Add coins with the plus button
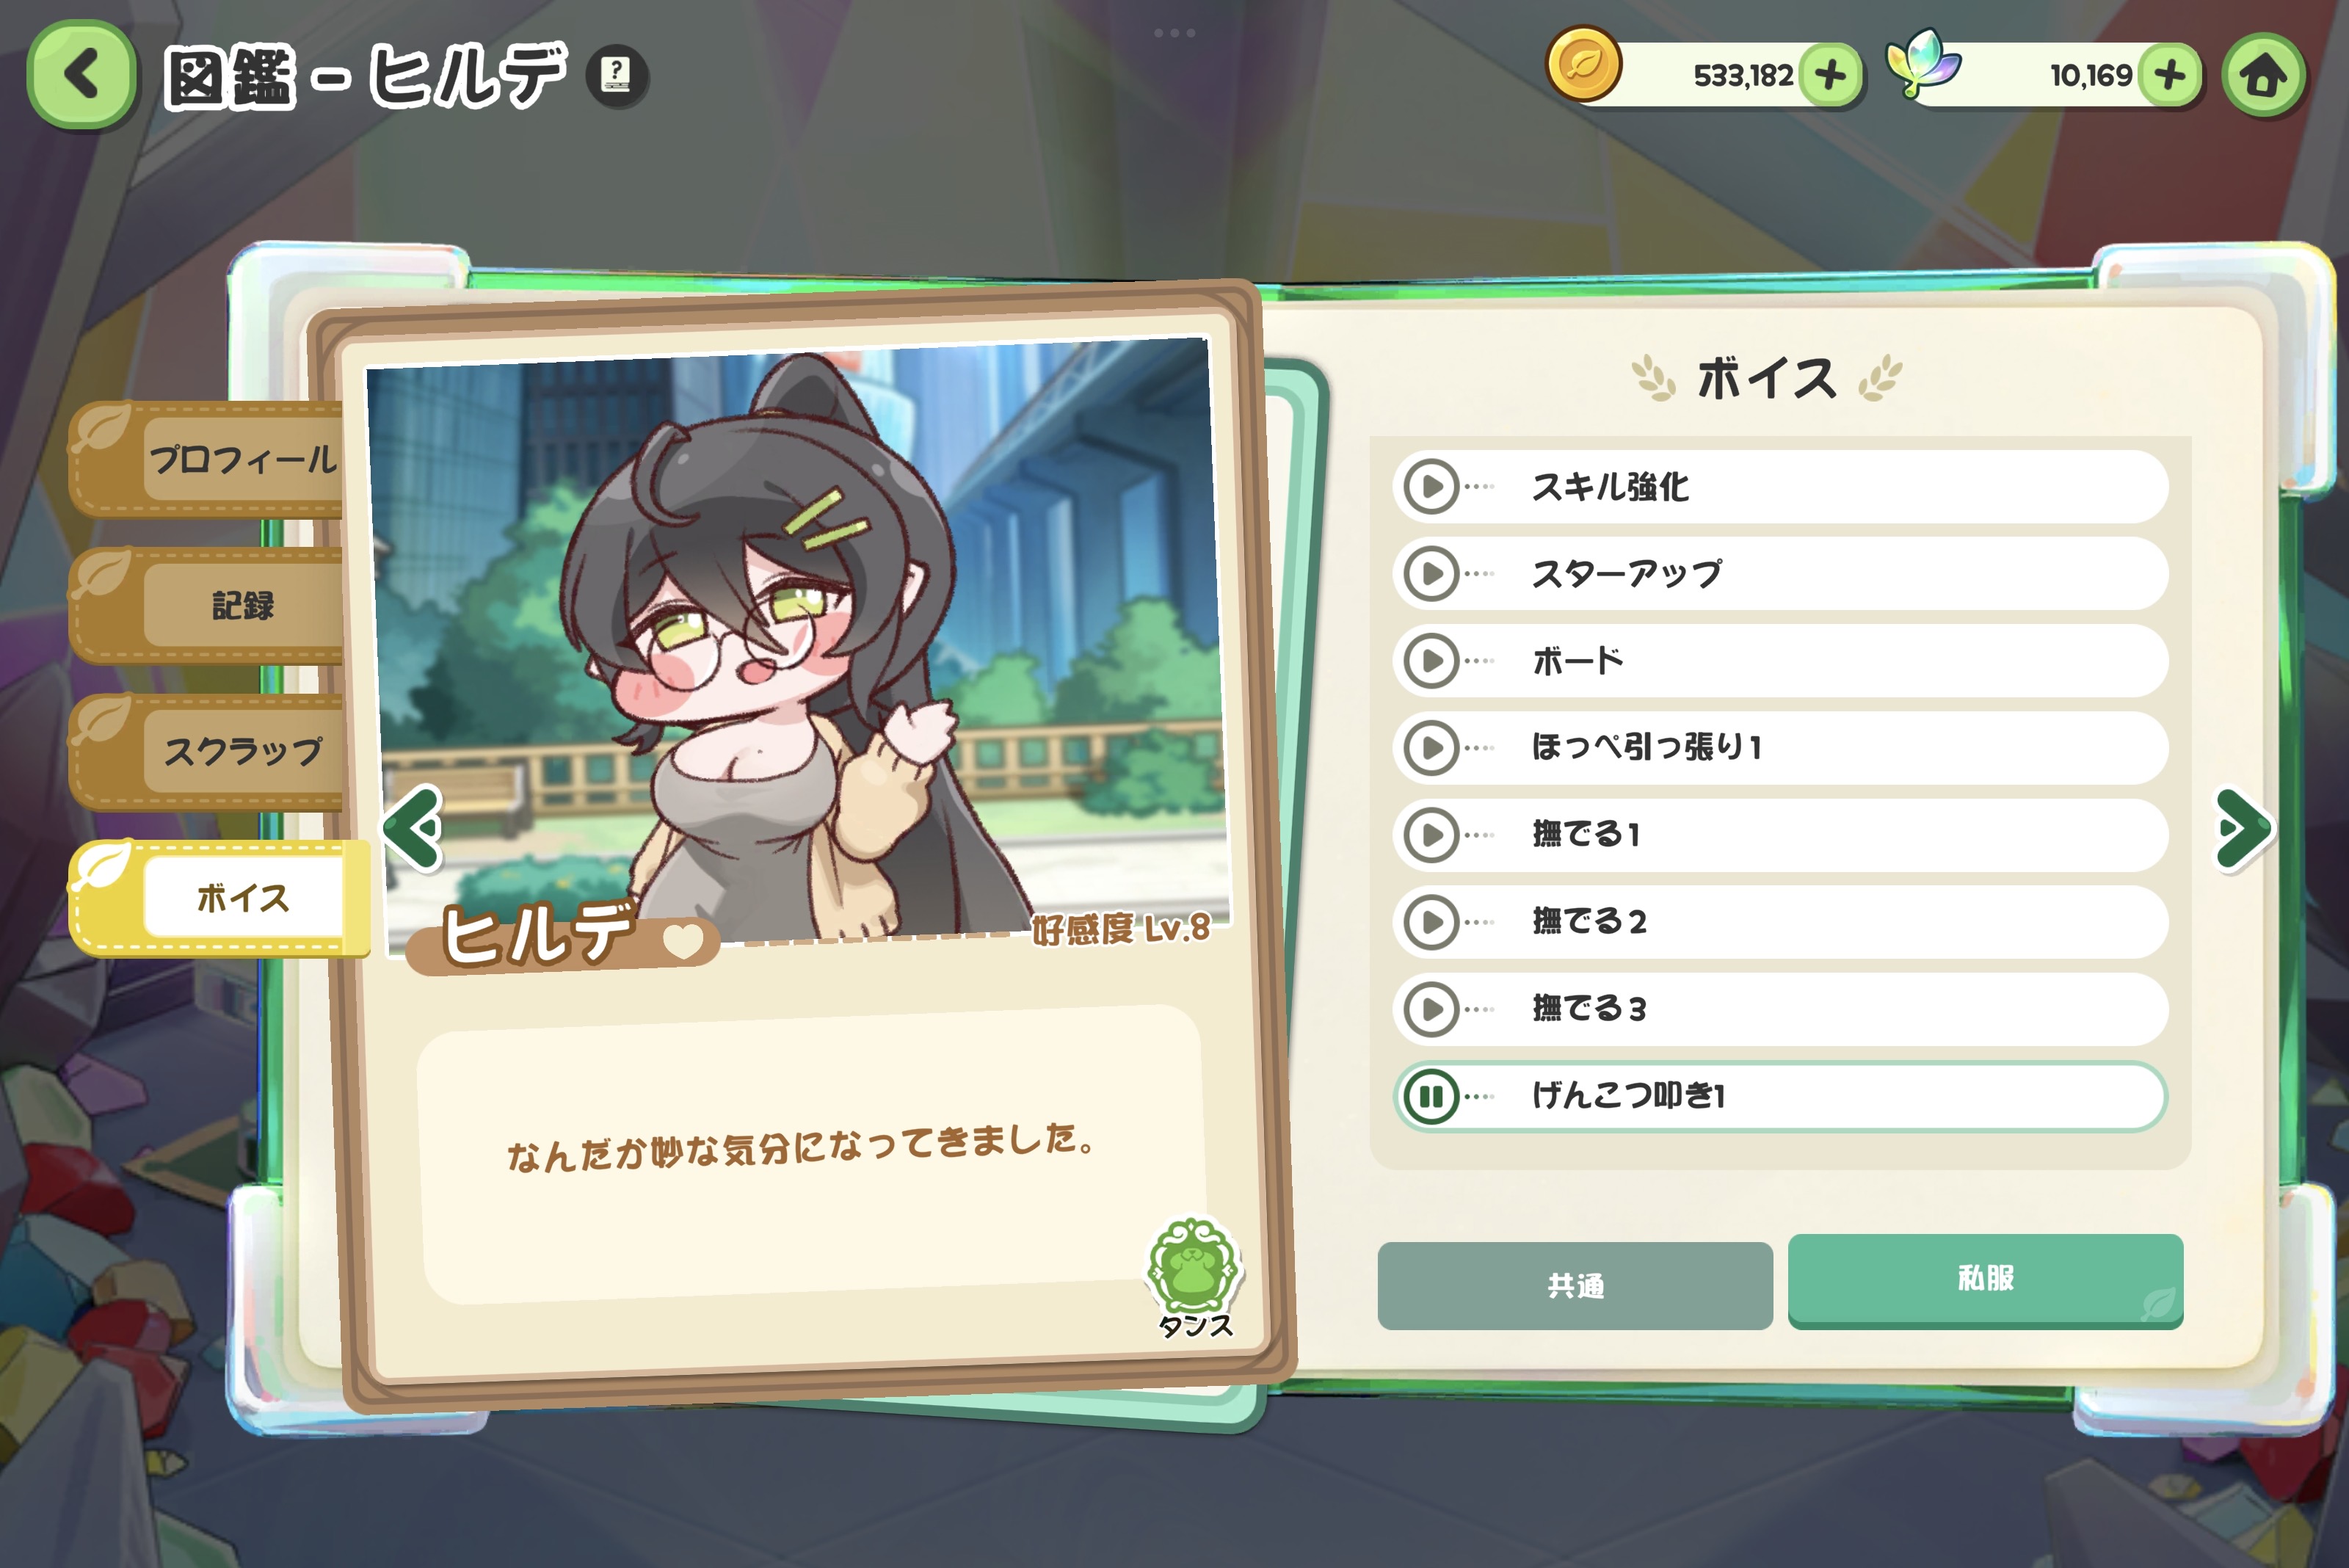This screenshot has height=1568, width=2349. [x=1830, y=75]
